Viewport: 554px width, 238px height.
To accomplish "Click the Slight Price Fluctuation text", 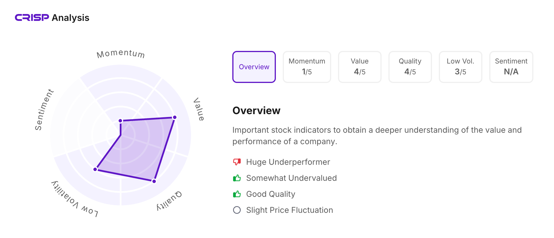I will (x=289, y=210).
